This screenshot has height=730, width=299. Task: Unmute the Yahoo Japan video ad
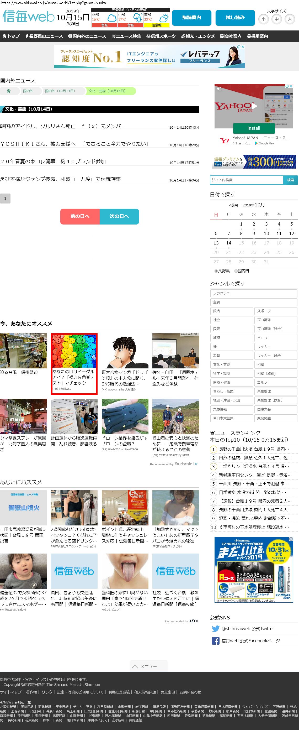tap(219, 89)
